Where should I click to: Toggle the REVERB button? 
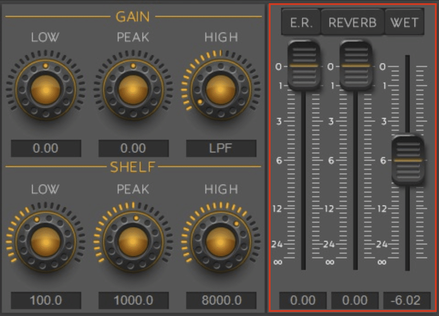pos(352,23)
